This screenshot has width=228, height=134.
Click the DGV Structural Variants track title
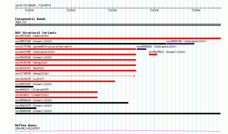(x=36, y=33)
